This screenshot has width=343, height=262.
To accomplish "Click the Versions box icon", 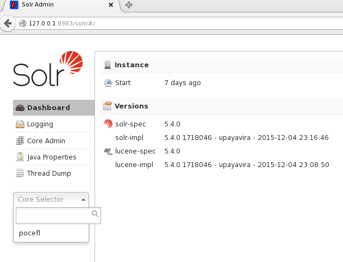I will coord(108,106).
